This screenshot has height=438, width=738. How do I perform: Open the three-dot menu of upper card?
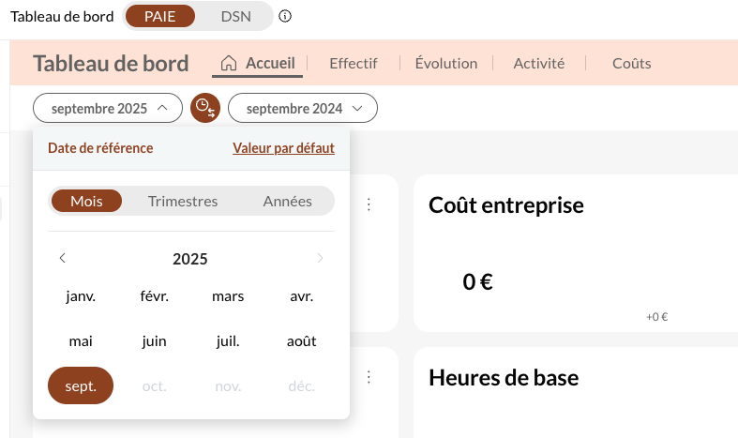(369, 204)
